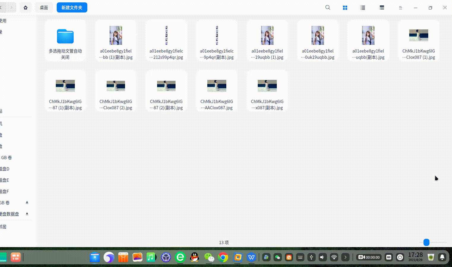Open WeChat from the dock
452x267 pixels.
click(209, 257)
